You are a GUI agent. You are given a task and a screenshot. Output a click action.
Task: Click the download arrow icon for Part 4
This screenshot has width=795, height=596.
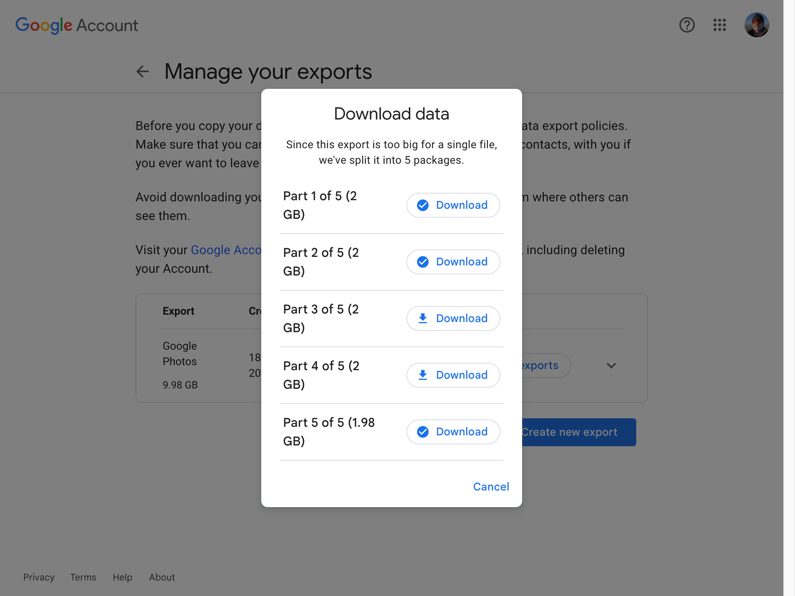coord(423,375)
